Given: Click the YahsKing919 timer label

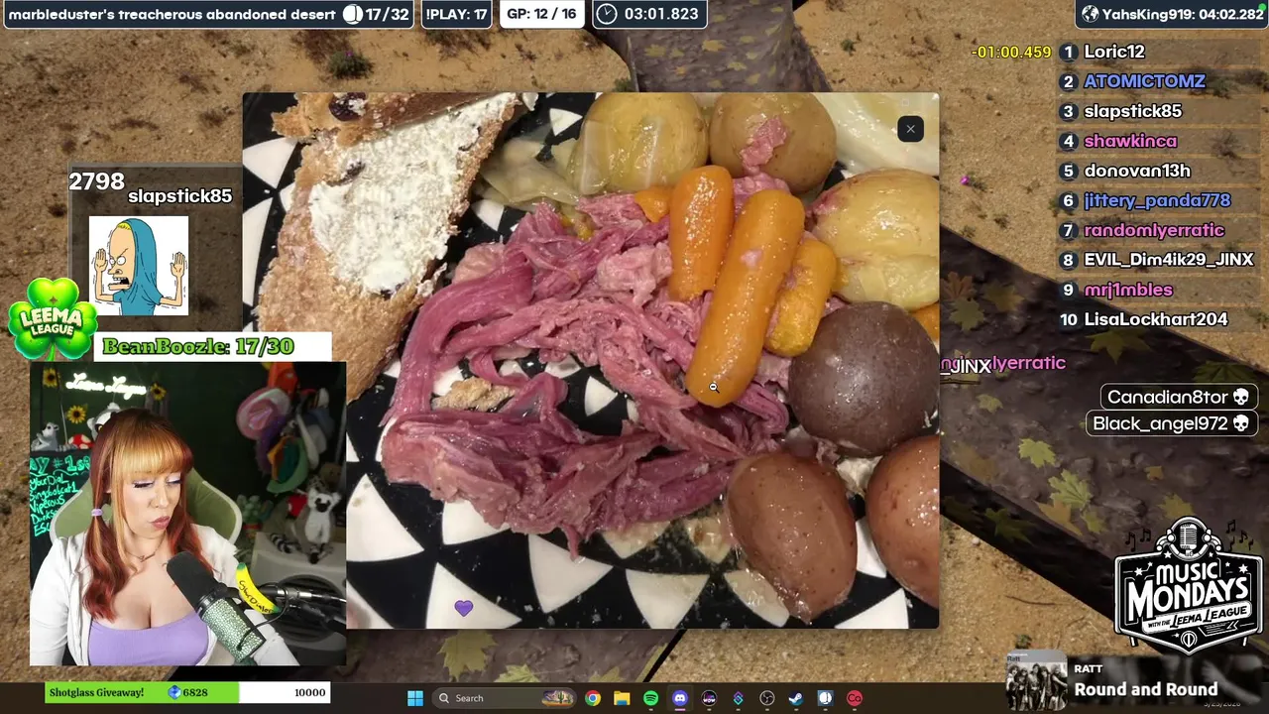Looking at the screenshot, I should pyautogui.click(x=1171, y=14).
